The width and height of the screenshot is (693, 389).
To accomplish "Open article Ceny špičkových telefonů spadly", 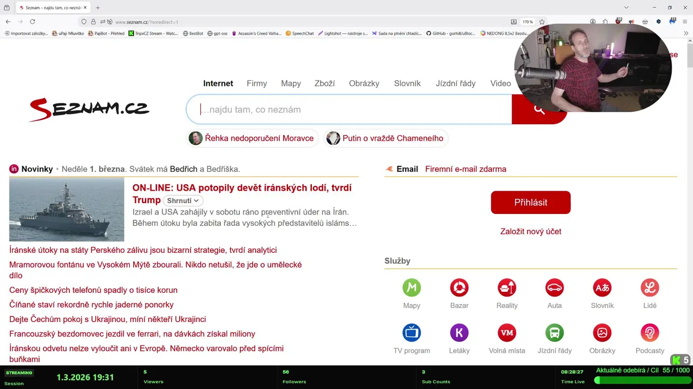I will click(93, 290).
